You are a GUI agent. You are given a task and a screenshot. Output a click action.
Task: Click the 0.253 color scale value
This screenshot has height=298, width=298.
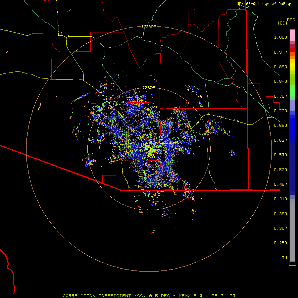[280, 243]
